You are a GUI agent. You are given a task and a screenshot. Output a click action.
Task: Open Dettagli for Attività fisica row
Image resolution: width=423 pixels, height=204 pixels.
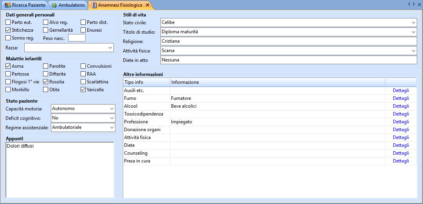401,137
